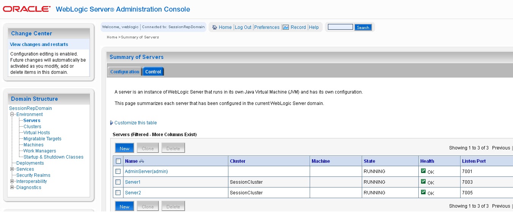The image size is (513, 216).
Task: Click bottom Previous pagination link
Action: click(x=501, y=206)
